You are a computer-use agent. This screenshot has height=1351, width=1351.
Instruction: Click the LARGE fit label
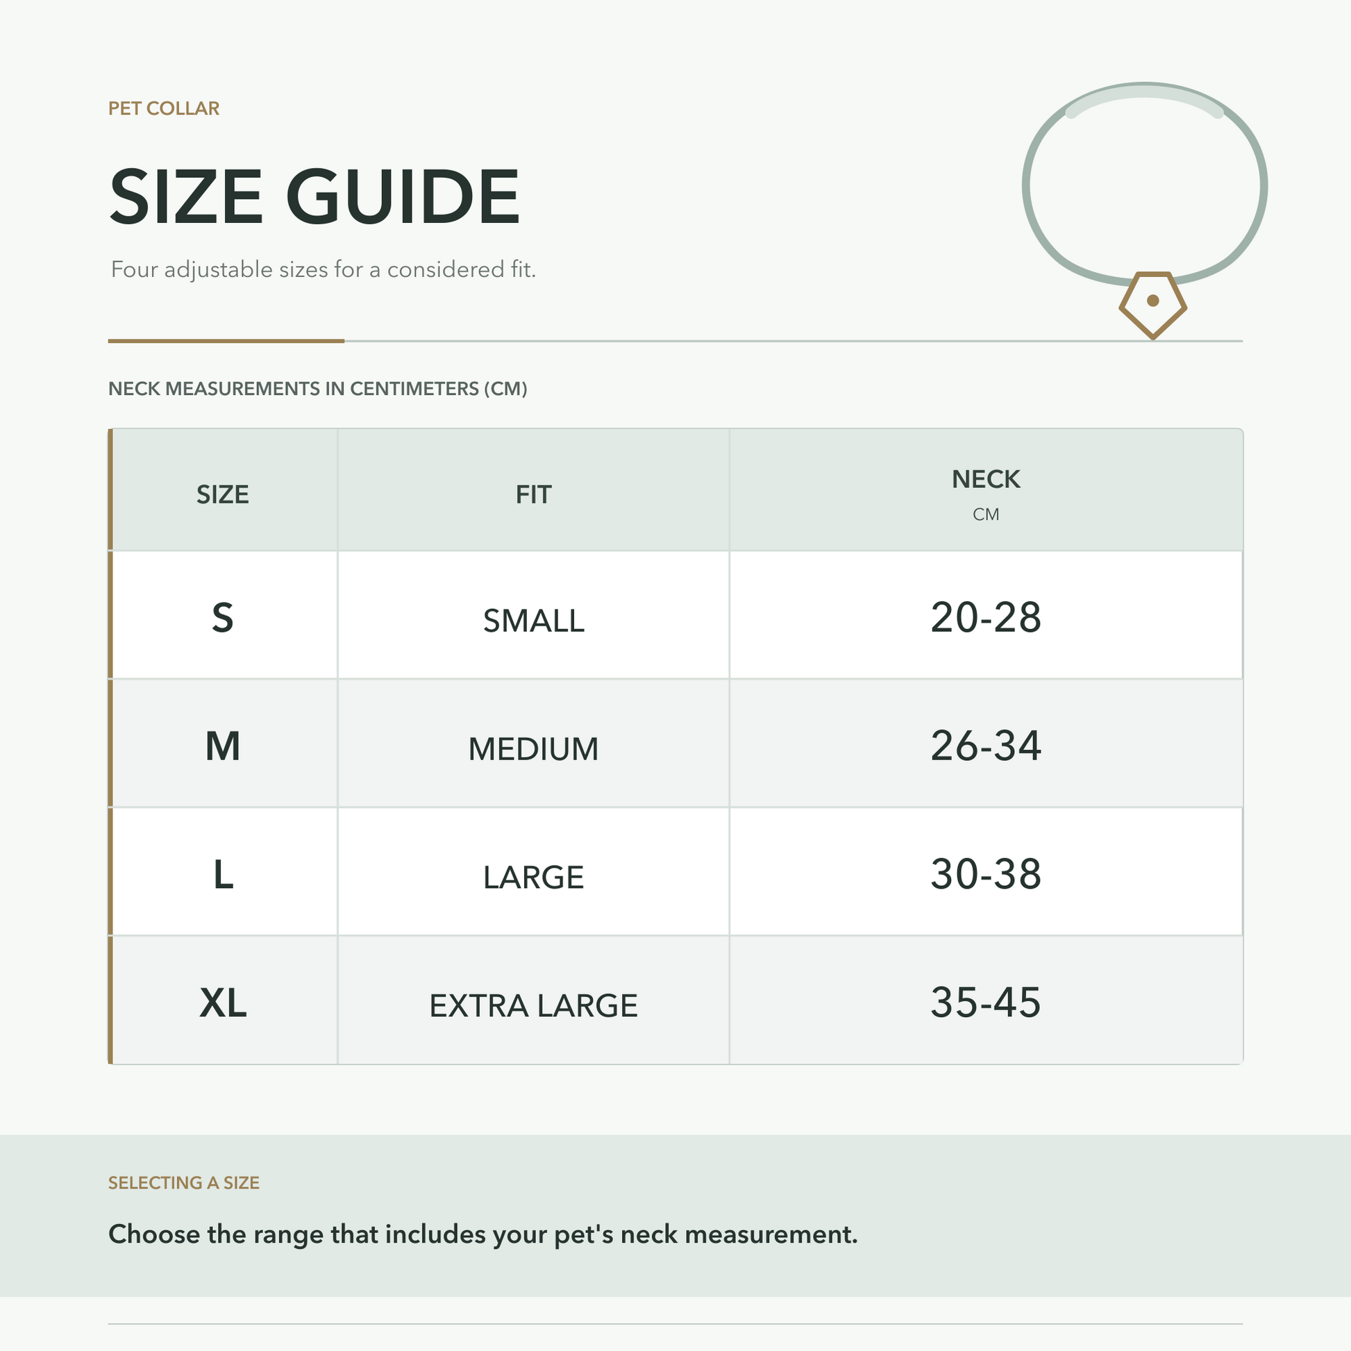[x=534, y=877]
